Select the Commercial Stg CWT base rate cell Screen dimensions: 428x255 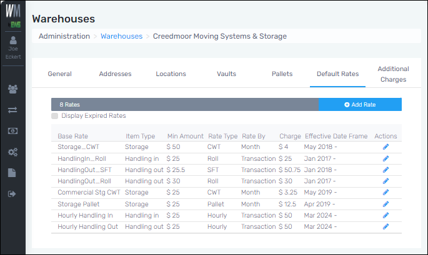pyautogui.click(x=89, y=192)
